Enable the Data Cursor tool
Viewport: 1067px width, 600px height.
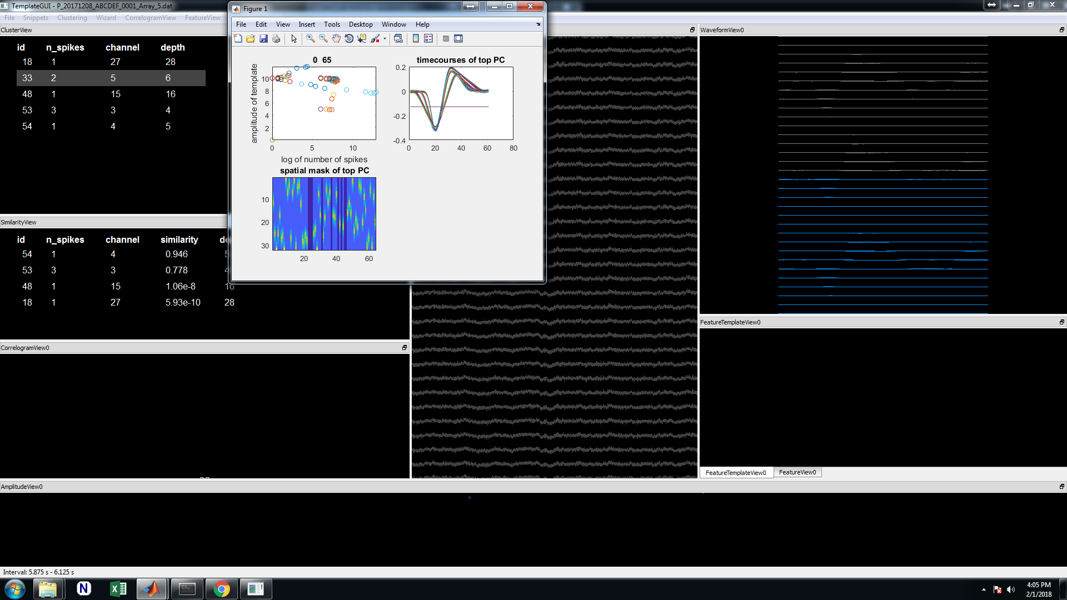362,38
